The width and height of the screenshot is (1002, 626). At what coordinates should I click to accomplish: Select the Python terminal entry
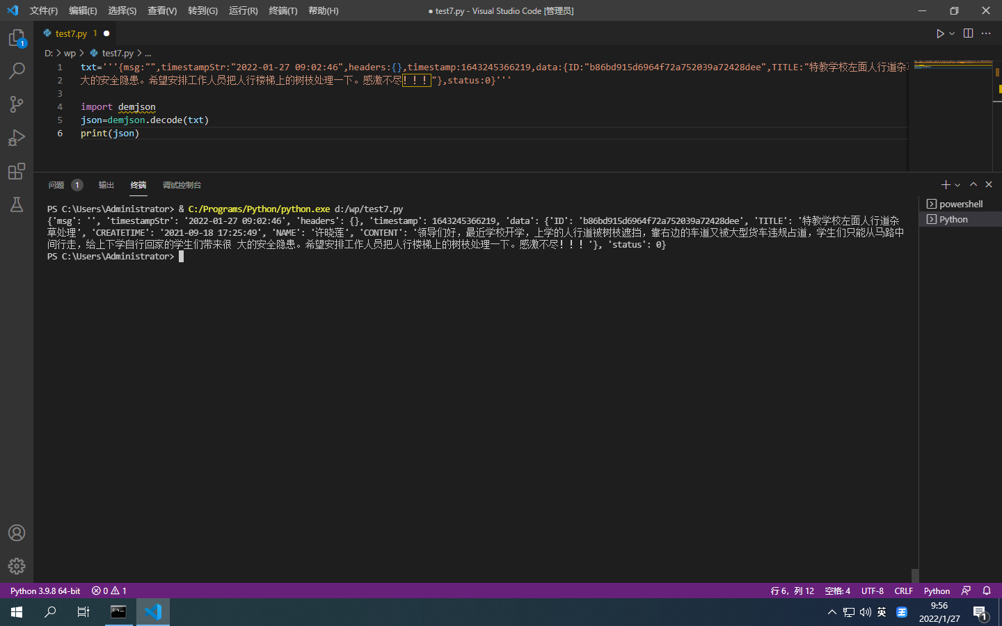coord(960,219)
